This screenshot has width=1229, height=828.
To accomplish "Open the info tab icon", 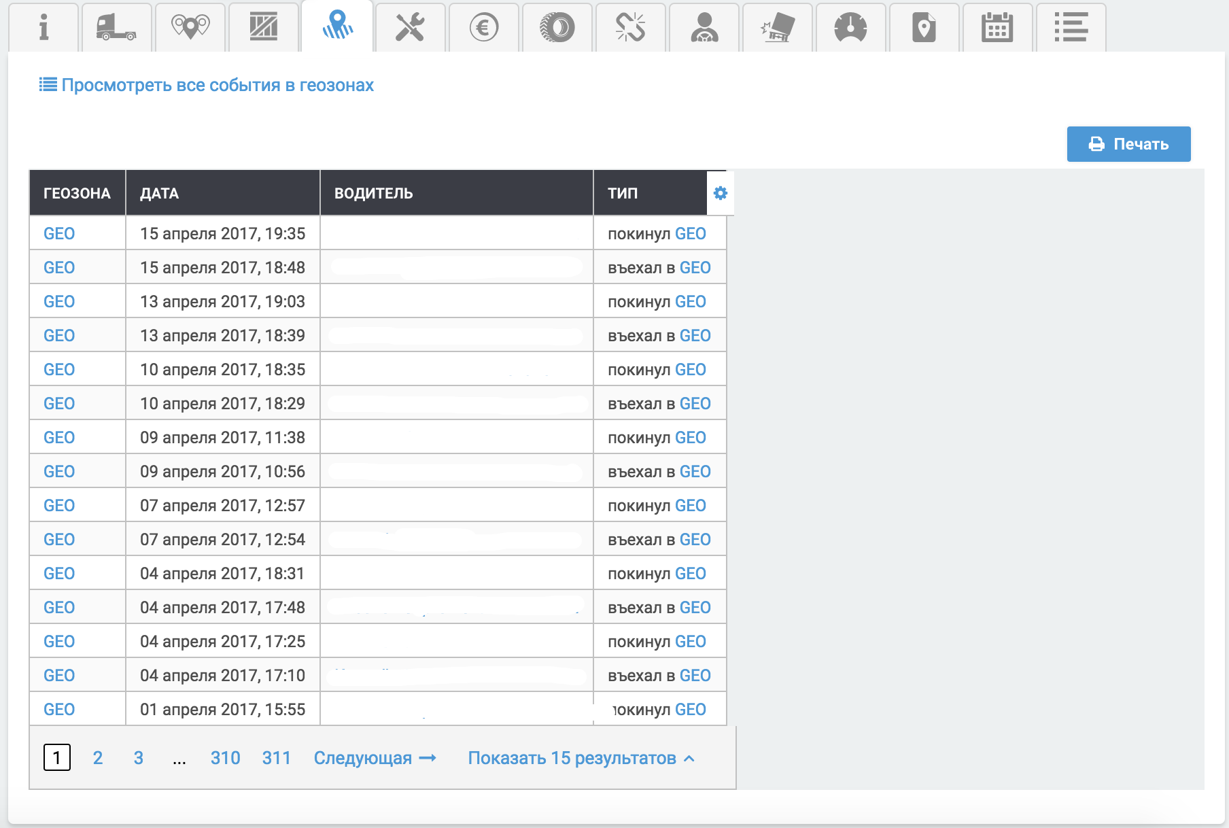I will (44, 28).
